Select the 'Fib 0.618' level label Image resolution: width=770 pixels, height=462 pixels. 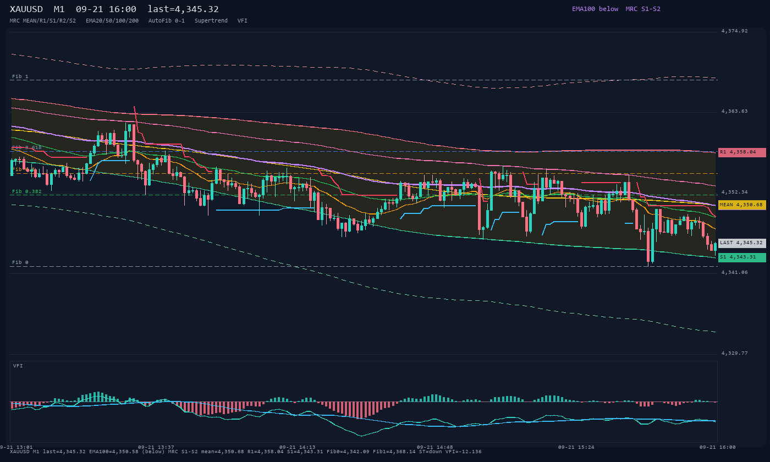point(27,147)
